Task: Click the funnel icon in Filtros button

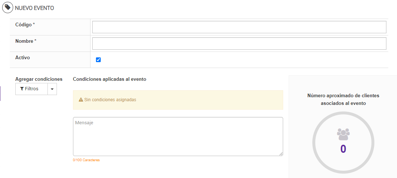Action: (22, 89)
